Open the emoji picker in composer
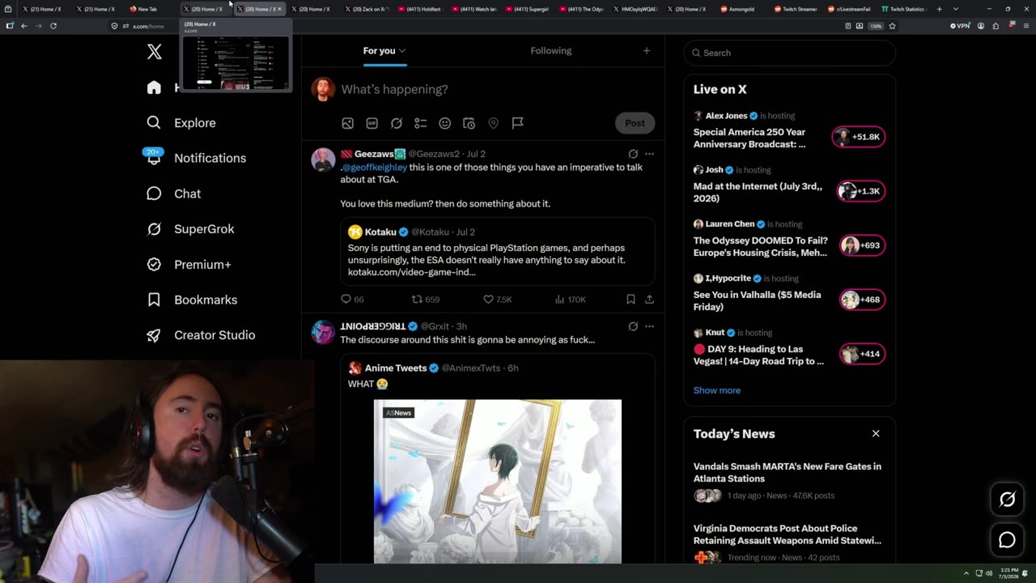 tap(444, 123)
